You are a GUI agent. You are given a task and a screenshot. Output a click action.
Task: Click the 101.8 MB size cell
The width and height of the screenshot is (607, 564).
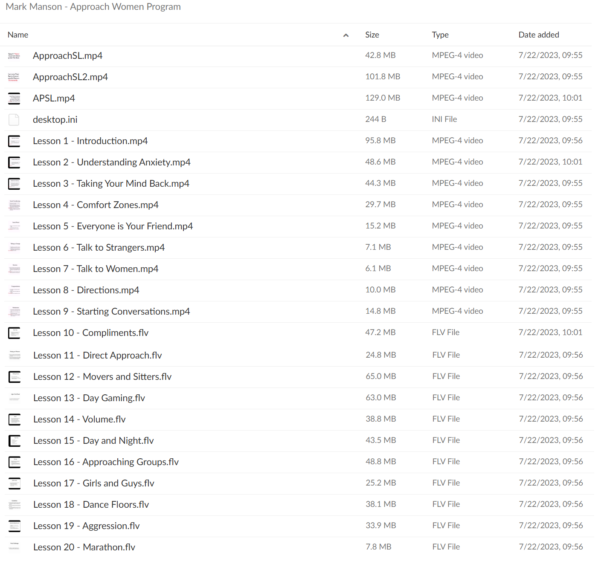tap(383, 77)
